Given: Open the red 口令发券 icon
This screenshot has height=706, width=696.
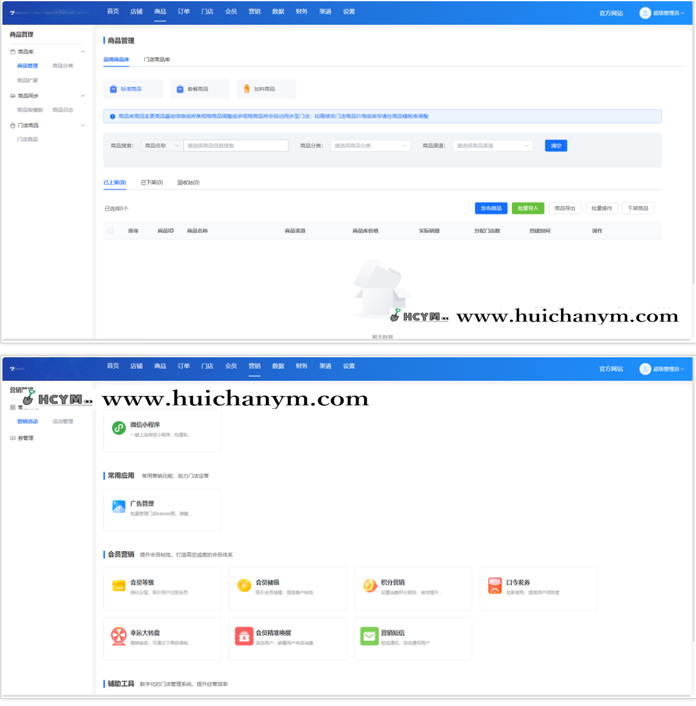Looking at the screenshot, I should 495,586.
